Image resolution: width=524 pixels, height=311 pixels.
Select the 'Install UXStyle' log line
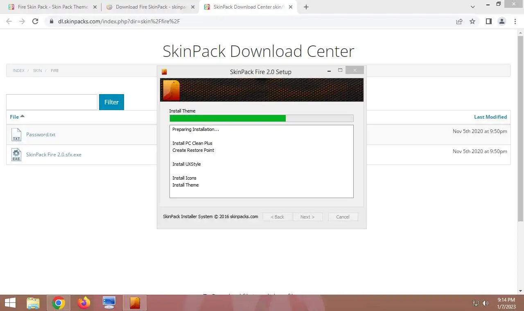coord(187,164)
